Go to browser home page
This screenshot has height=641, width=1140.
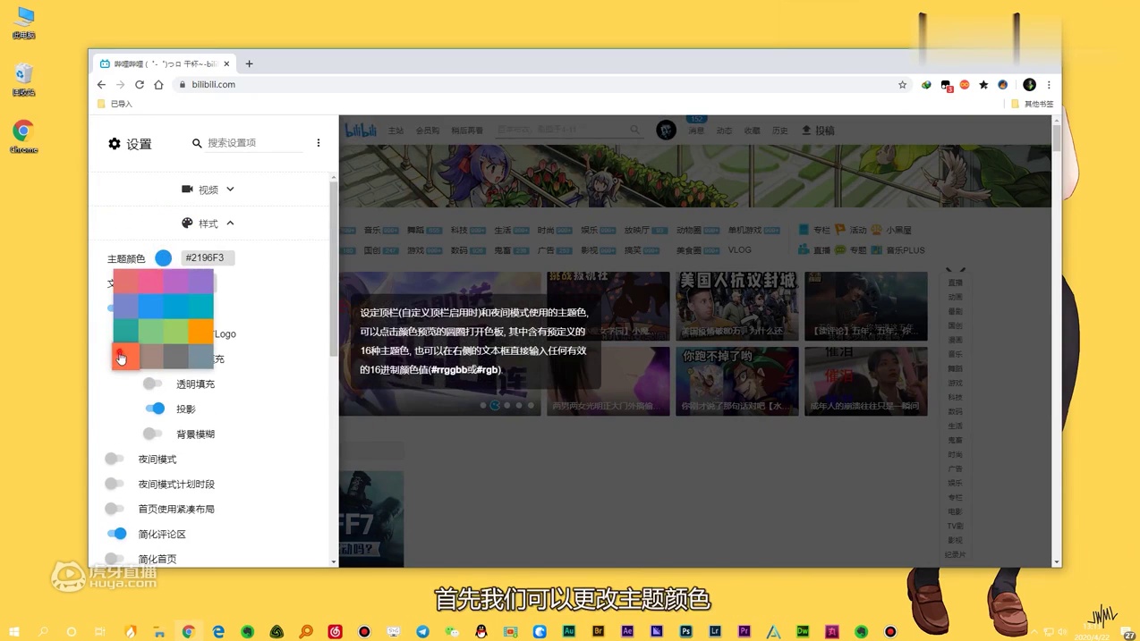click(159, 84)
